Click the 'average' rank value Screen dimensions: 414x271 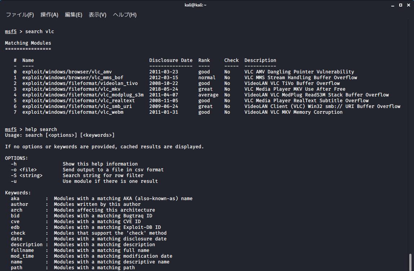(x=208, y=95)
